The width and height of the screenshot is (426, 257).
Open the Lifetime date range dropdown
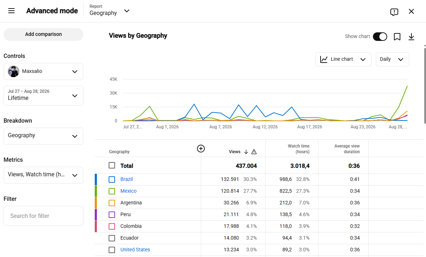[43, 96]
